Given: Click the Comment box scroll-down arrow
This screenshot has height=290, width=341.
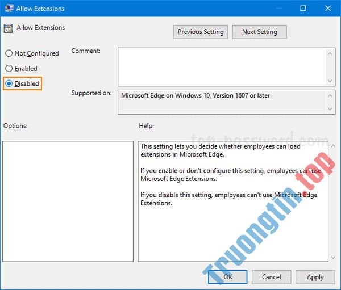Looking at the screenshot, I should [330, 81].
